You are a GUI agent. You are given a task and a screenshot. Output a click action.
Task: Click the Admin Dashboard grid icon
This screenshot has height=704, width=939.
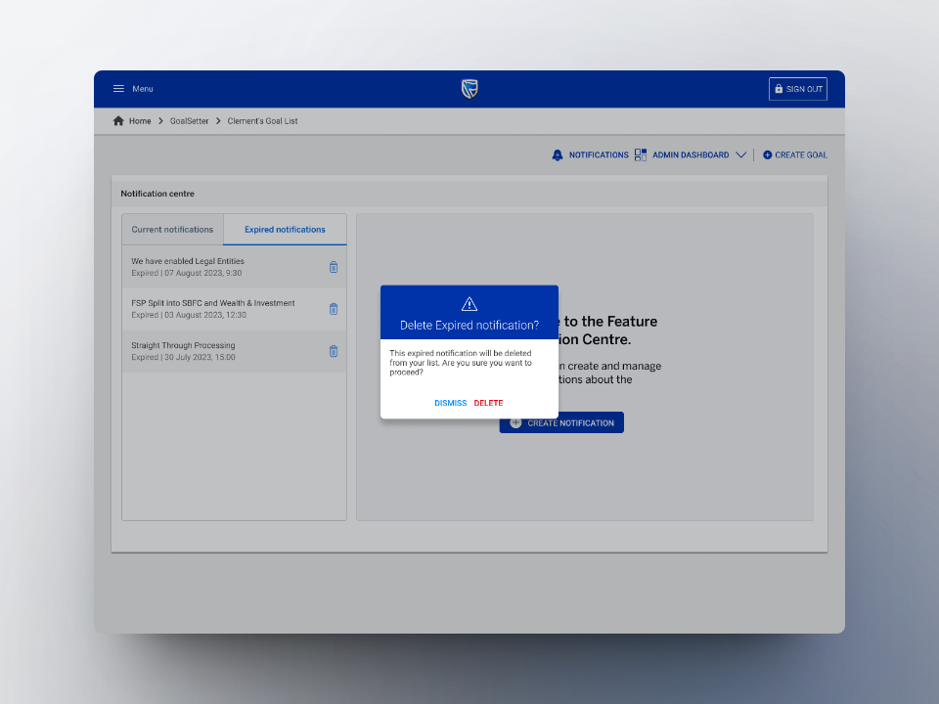[640, 155]
